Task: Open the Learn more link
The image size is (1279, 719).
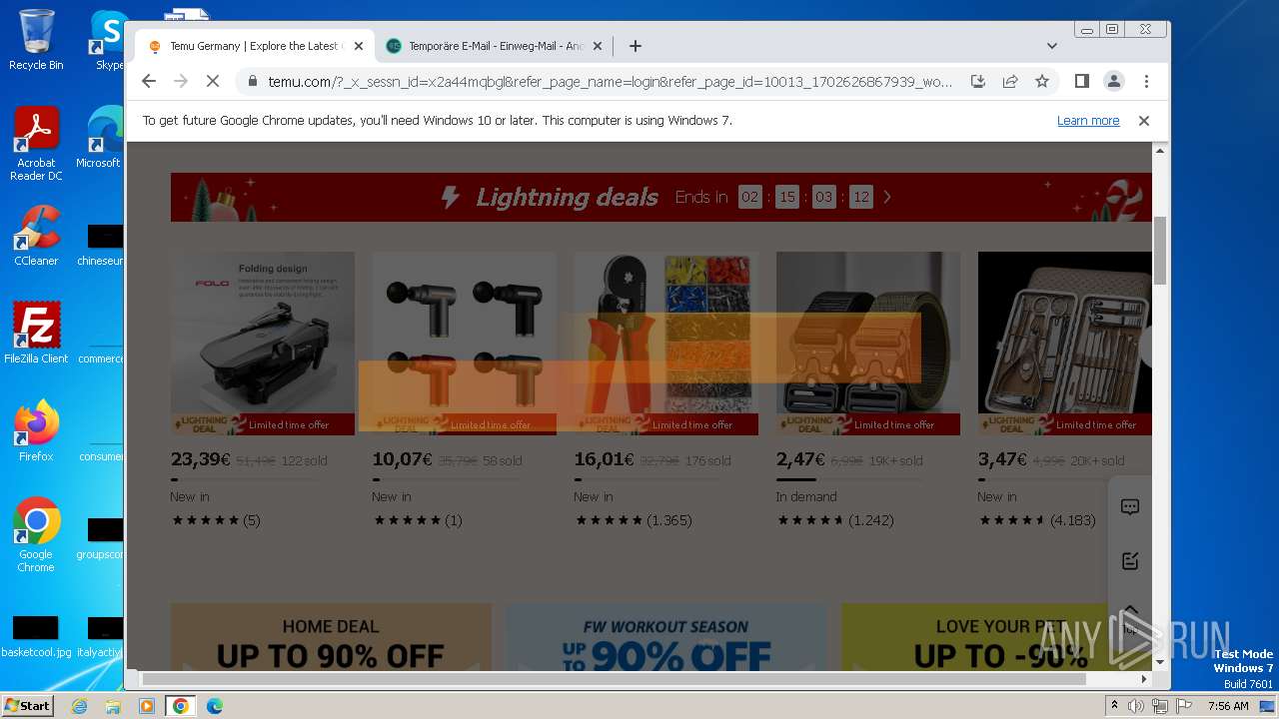Action: pos(1088,121)
